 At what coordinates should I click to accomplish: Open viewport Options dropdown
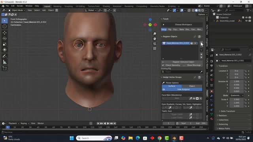[202, 15]
